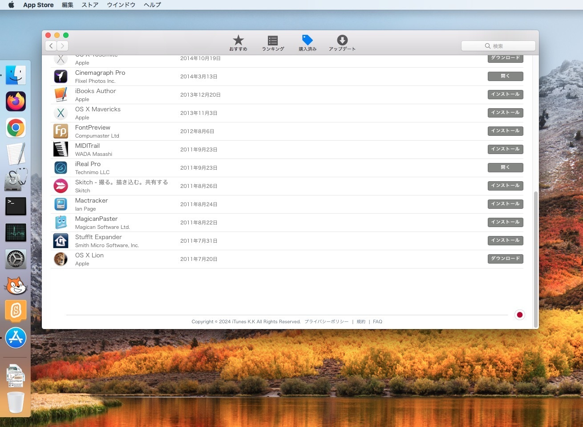This screenshot has height=427, width=583.
Task: Click the StuffIt Expander app icon
Action: 61,241
